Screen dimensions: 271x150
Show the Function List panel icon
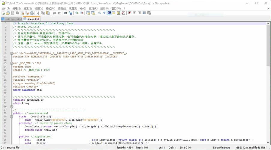tap(123, 13)
